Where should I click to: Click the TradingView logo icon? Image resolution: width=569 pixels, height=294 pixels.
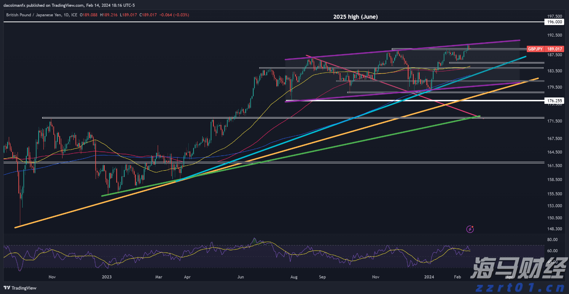[7, 288]
